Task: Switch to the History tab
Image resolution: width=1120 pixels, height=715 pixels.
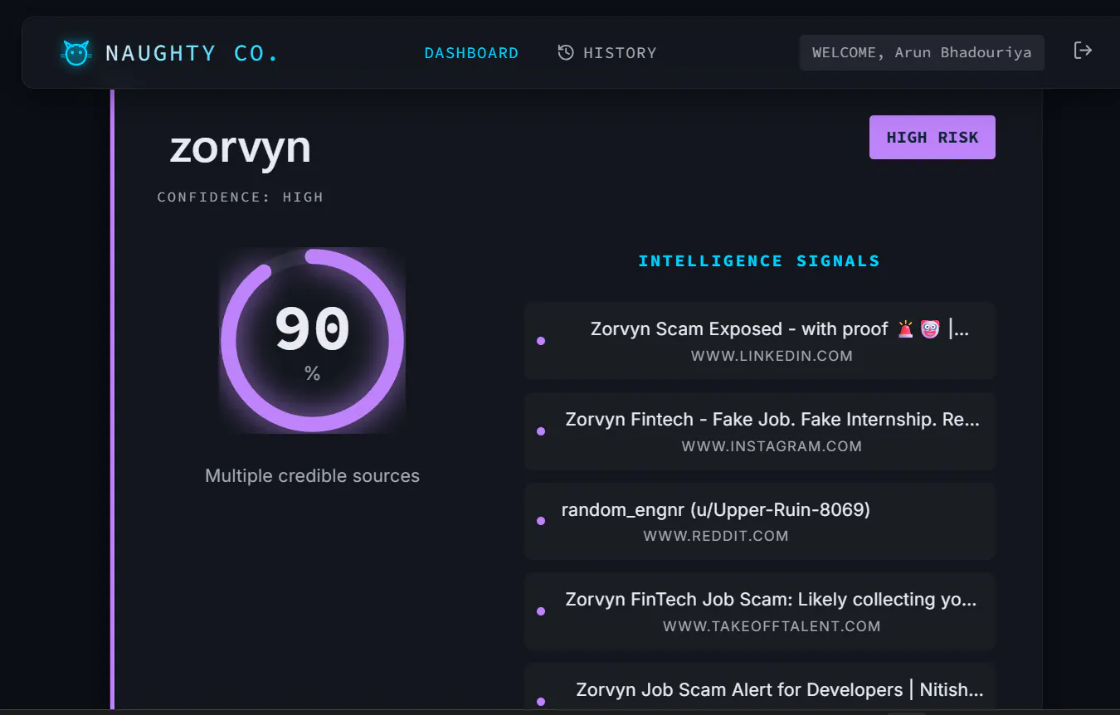Action: click(x=607, y=53)
